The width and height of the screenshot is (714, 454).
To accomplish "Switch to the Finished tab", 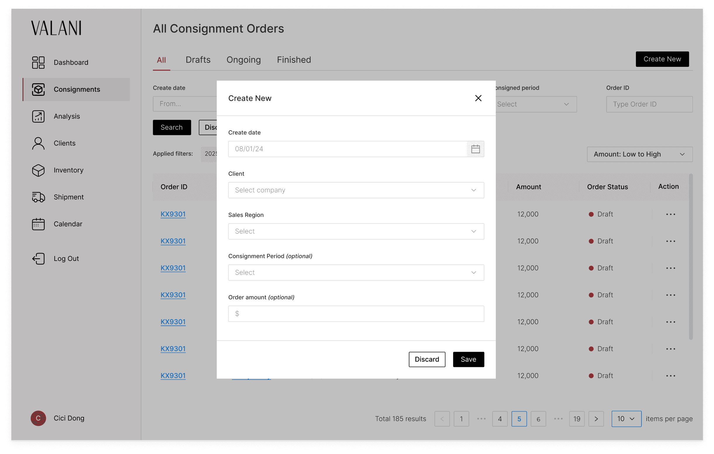I will tap(294, 60).
